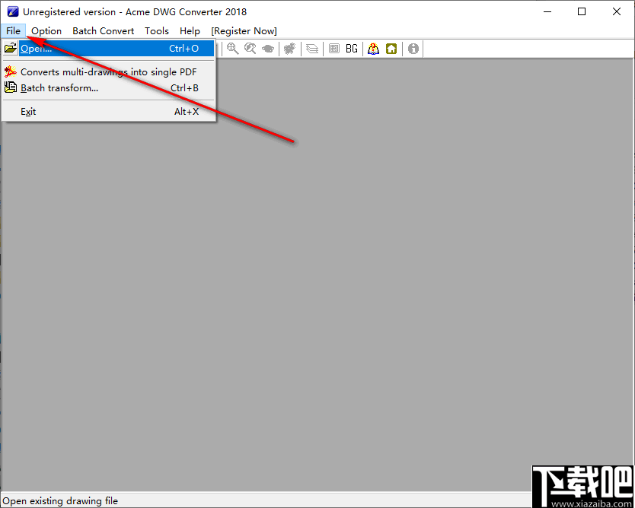The width and height of the screenshot is (635, 508).
Task: Click the Info toolbar icon
Action: 413,48
